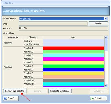Select the Podatak 1 element cell

pos(33,48)
